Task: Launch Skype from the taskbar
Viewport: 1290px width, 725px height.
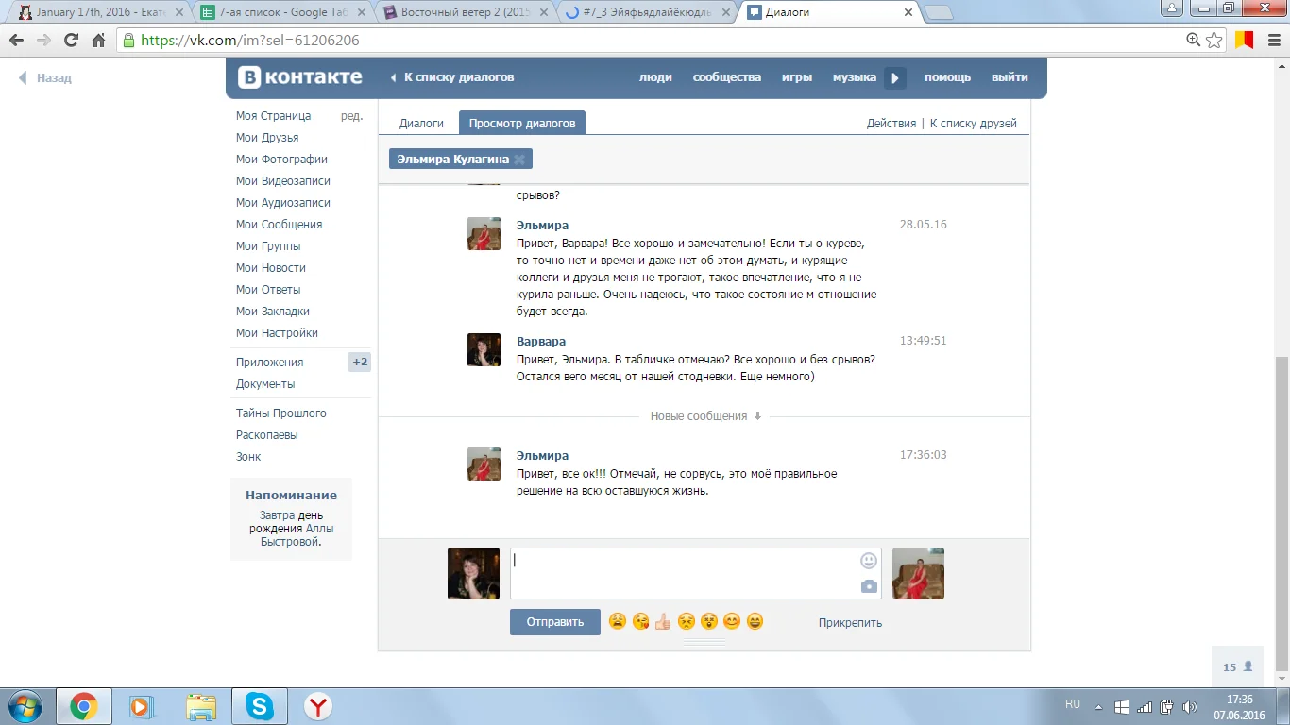Action: click(x=259, y=706)
